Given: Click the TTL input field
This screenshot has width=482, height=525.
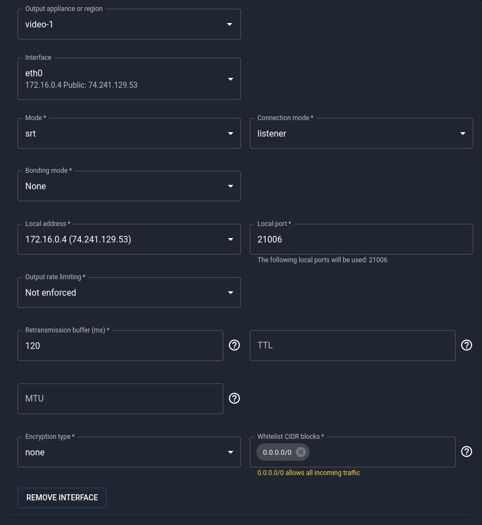Looking at the screenshot, I should tap(352, 346).
